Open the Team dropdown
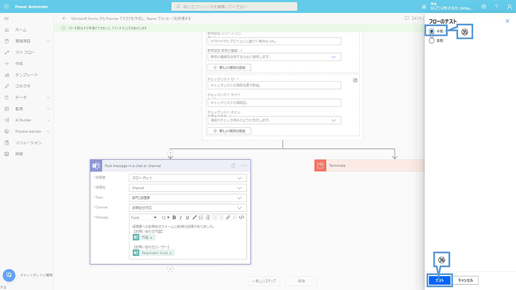Screen dimensions: 516x290 pyautogui.click(x=188, y=198)
